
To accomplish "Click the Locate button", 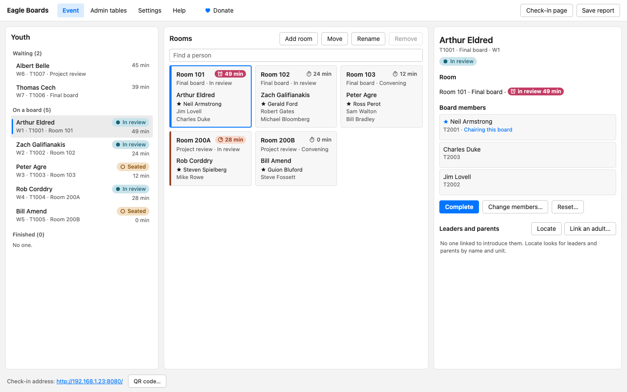I will click(x=546, y=229).
